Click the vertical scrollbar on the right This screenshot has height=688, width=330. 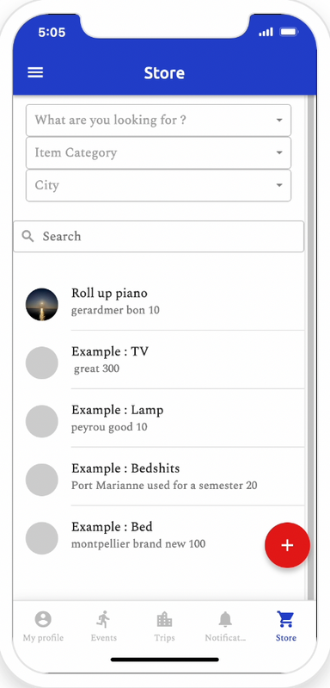tap(311, 348)
